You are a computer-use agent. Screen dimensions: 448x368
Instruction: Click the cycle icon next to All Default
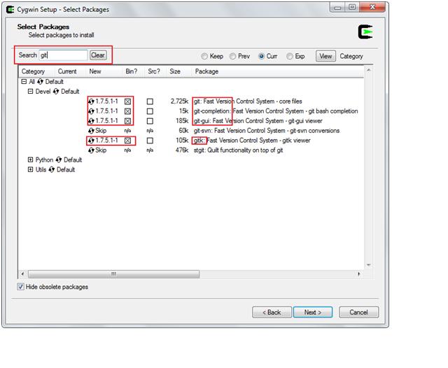[41, 82]
